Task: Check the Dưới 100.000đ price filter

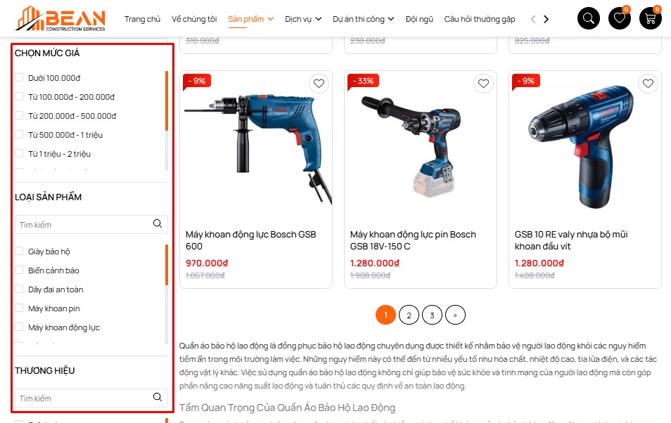Action: pyautogui.click(x=19, y=77)
